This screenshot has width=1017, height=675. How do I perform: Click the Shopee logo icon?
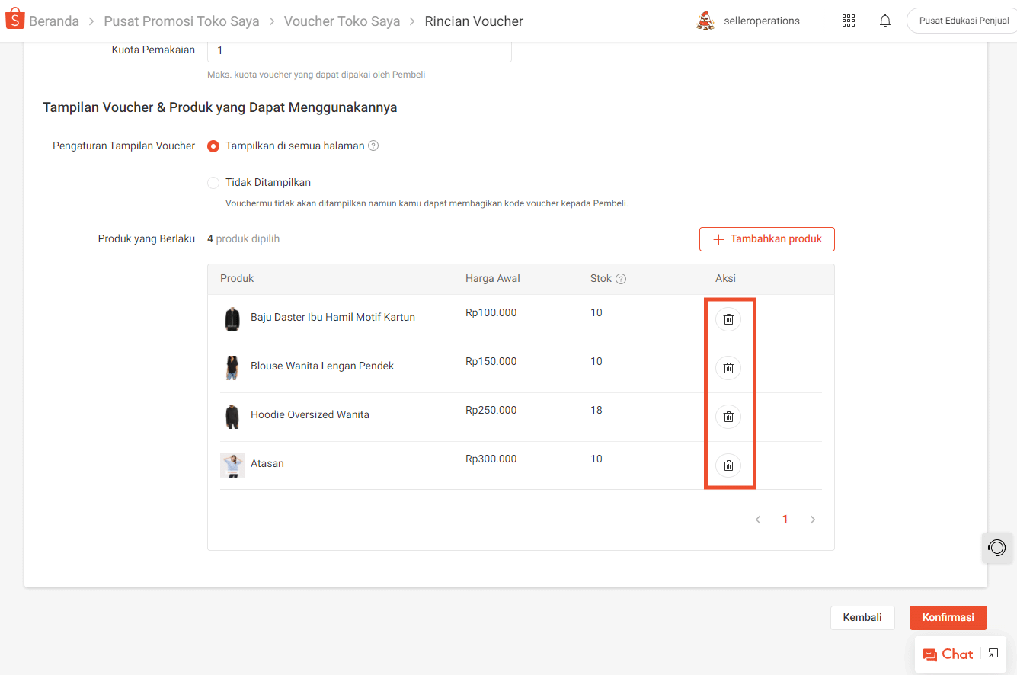(x=15, y=21)
